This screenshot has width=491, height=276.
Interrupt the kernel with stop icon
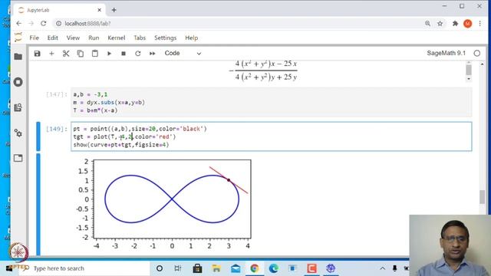click(x=124, y=53)
